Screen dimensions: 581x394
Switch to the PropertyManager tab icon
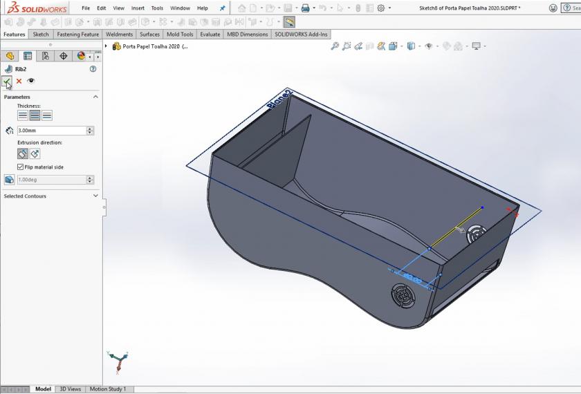point(28,56)
